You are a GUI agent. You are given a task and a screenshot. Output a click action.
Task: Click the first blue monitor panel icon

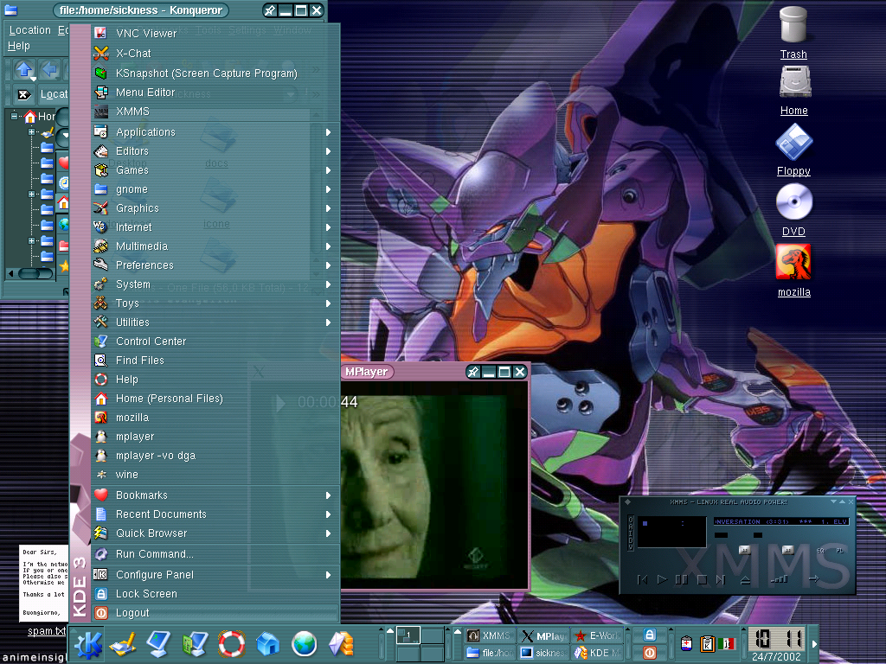coord(159,644)
